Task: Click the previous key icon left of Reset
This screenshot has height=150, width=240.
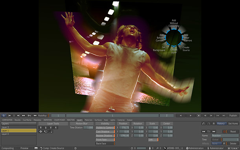Action: [x=204, y=132]
